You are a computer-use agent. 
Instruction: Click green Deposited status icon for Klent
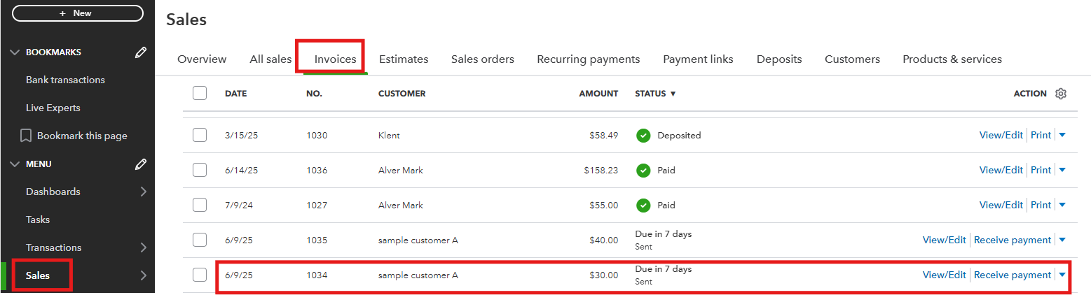(x=643, y=136)
